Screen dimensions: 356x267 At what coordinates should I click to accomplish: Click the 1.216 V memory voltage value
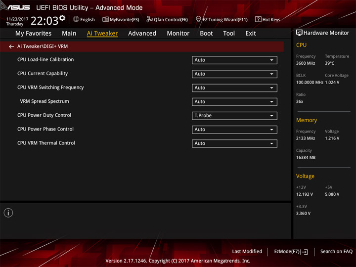tap(332, 138)
